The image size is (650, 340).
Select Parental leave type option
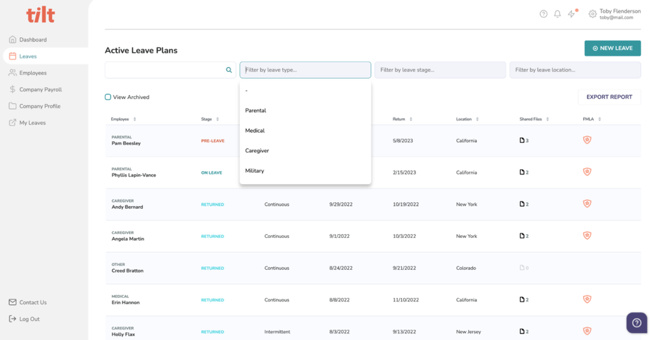[305, 111]
